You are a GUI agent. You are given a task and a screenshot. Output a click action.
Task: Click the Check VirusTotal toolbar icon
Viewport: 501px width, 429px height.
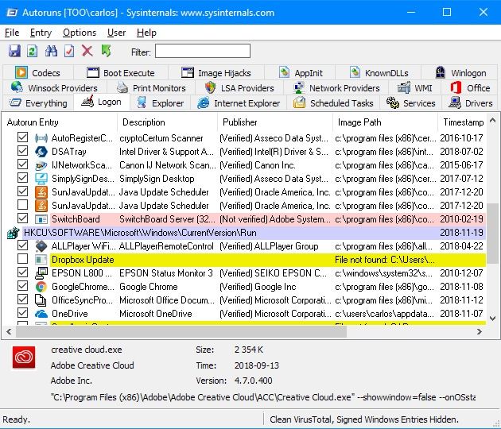(69, 51)
